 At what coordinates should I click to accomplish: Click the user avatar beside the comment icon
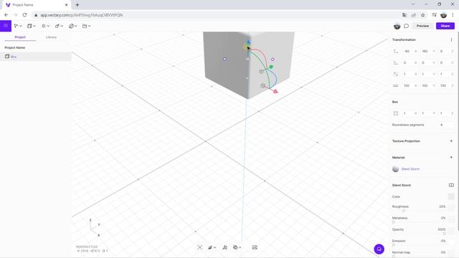coord(397,26)
